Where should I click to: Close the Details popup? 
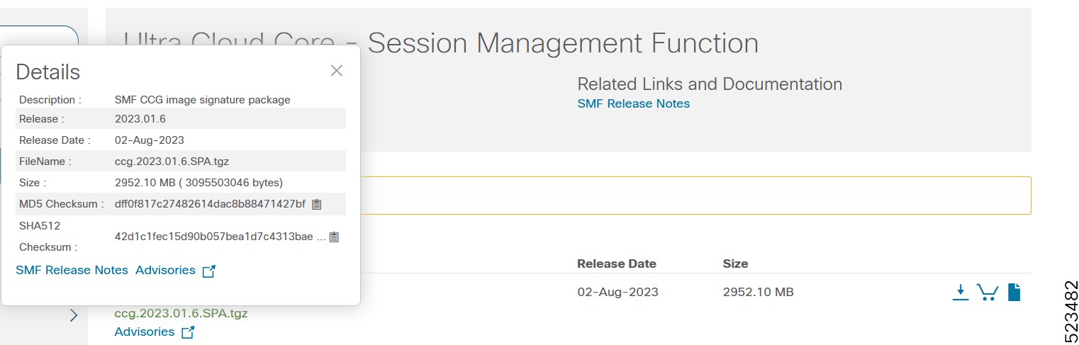point(337,70)
